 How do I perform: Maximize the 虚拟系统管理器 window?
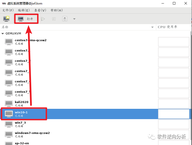[x=174, y=3]
